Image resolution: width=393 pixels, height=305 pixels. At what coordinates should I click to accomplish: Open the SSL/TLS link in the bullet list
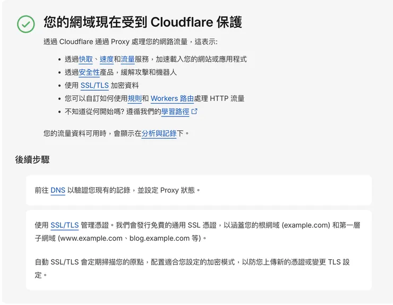click(x=95, y=85)
